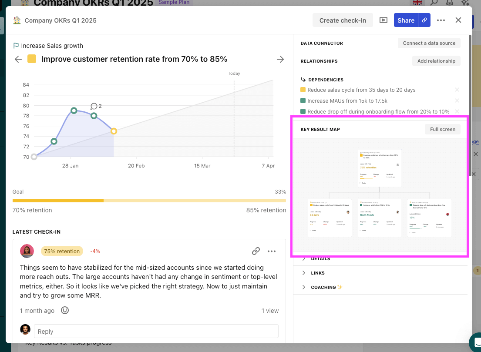
Task: Click the dialog vertical scrollbar
Action: pyautogui.click(x=470, y=105)
